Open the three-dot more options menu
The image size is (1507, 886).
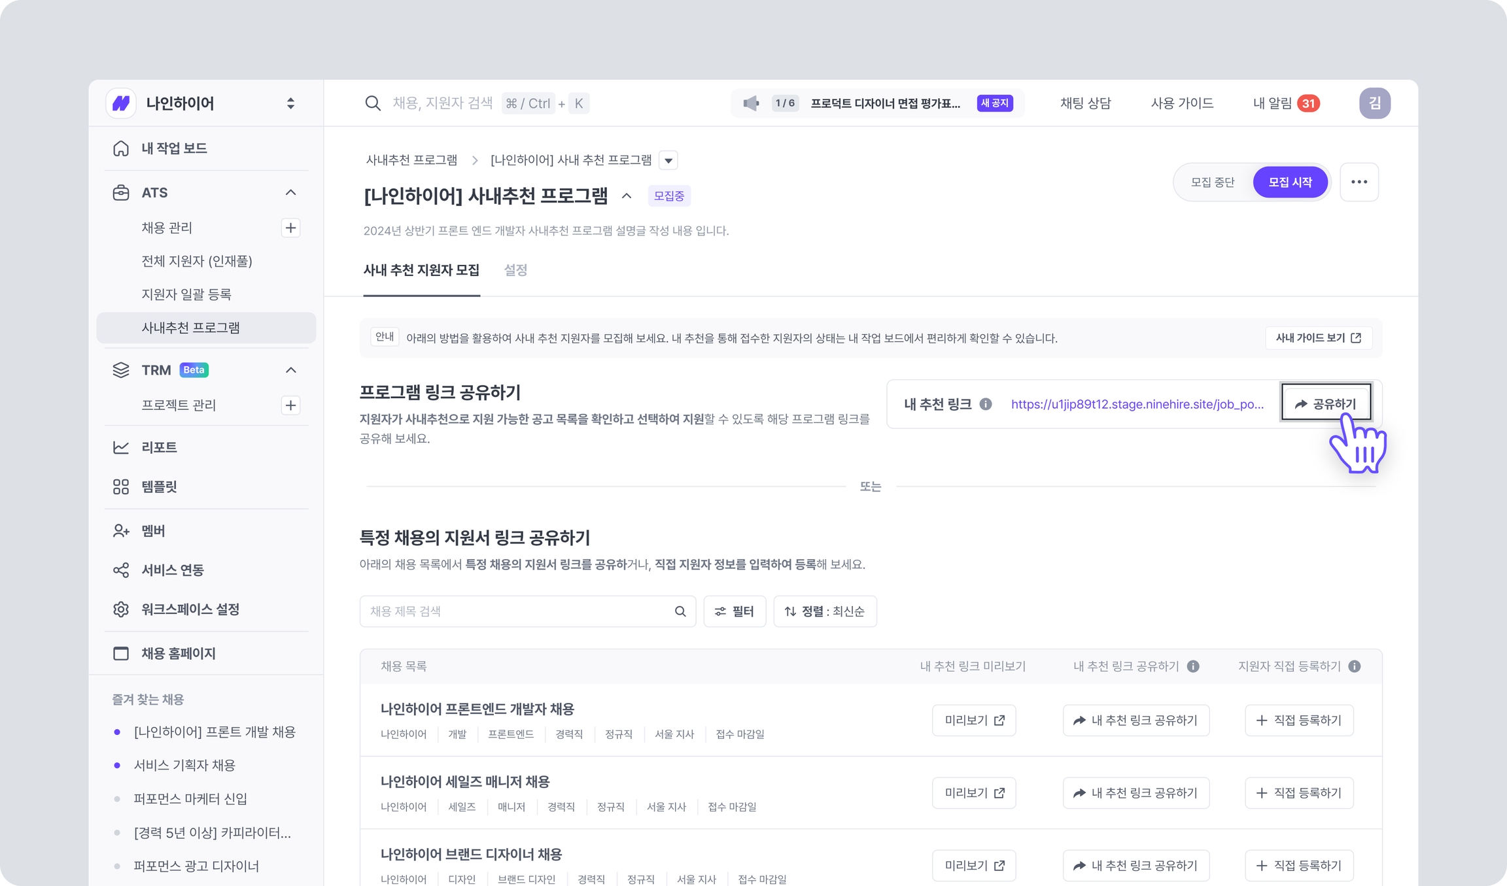coord(1359,182)
